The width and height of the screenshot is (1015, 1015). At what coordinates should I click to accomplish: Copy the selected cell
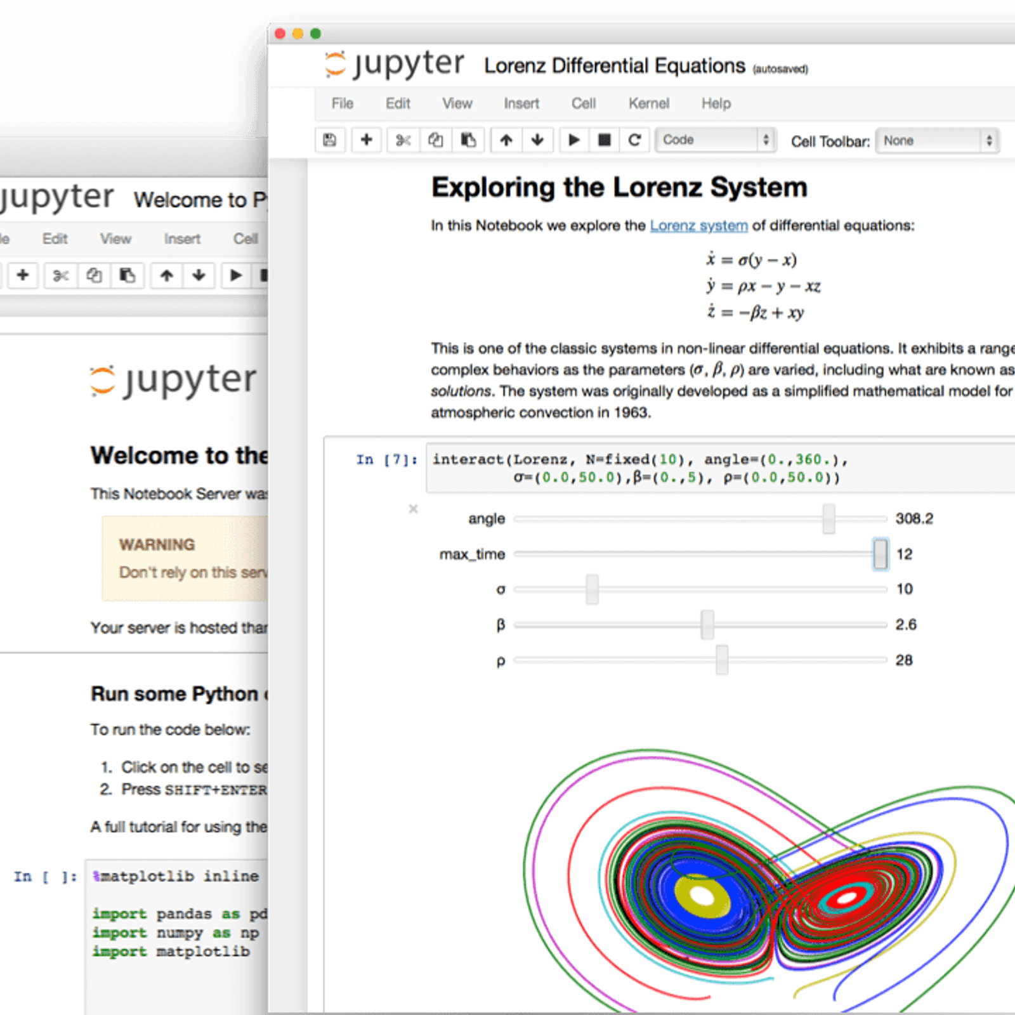[x=436, y=140]
